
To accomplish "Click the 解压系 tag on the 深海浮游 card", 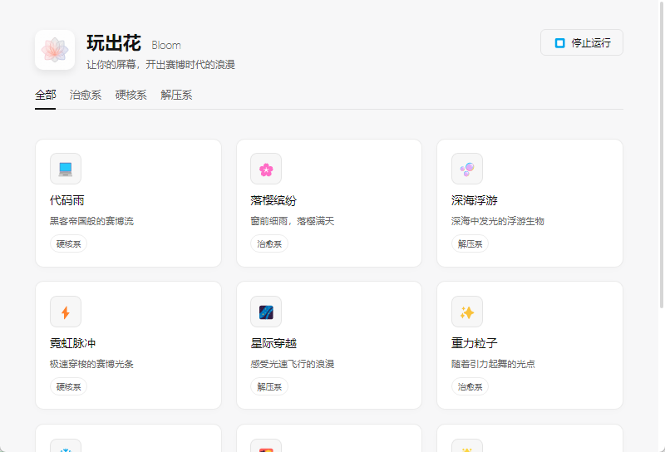I will [x=470, y=244].
